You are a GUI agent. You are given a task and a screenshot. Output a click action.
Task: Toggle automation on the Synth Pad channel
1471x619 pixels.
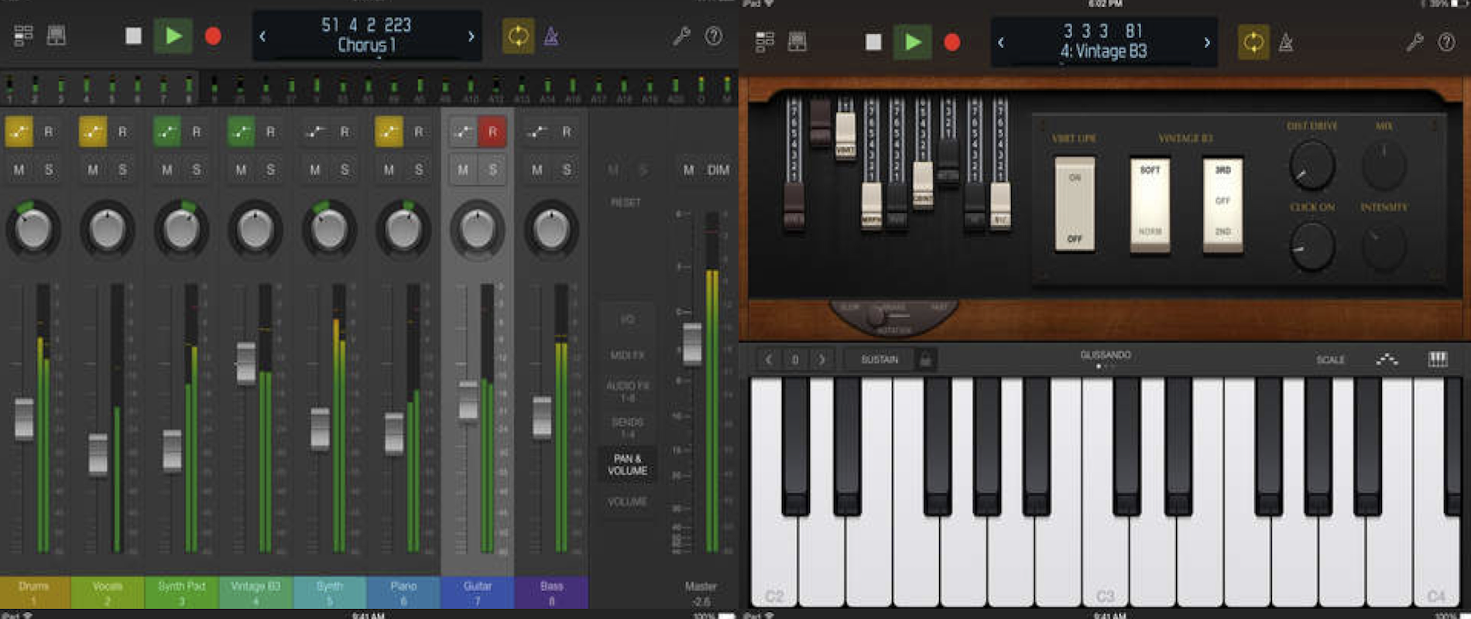click(x=166, y=132)
